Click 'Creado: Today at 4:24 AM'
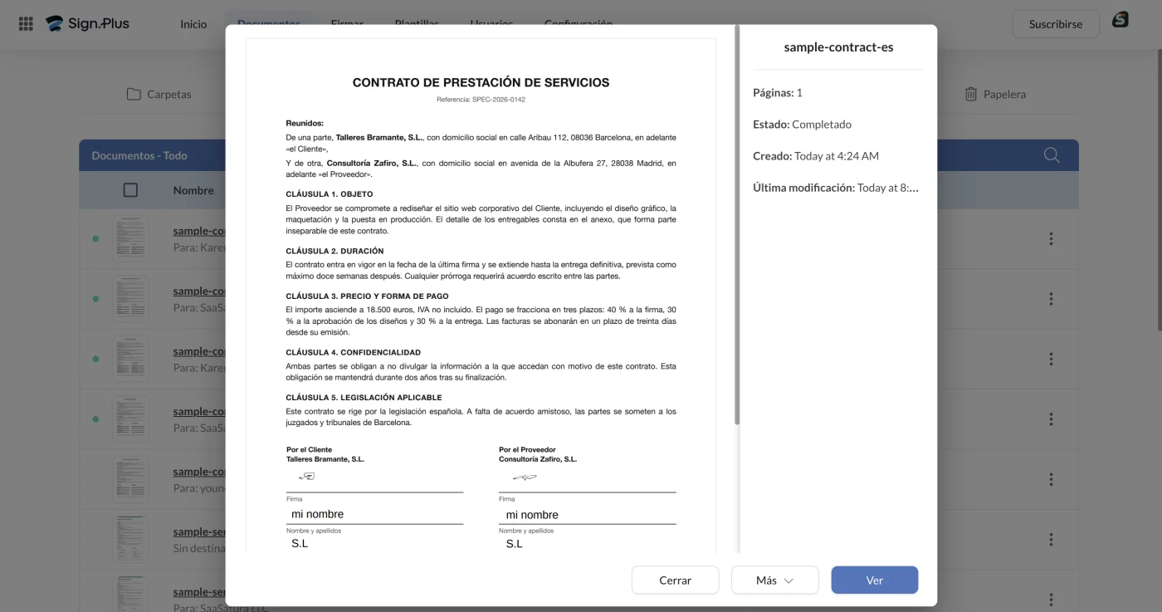This screenshot has height=612, width=1162. 816,156
